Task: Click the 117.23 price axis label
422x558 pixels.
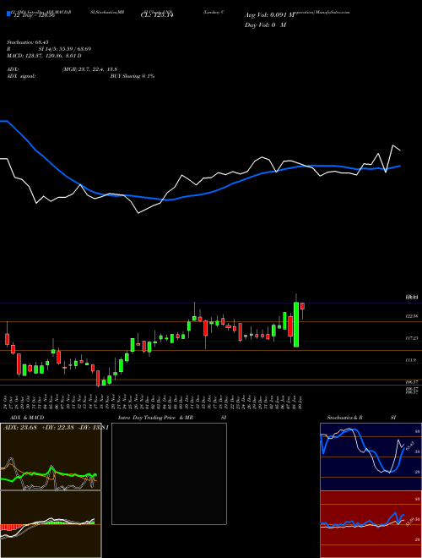Action: (x=412, y=338)
